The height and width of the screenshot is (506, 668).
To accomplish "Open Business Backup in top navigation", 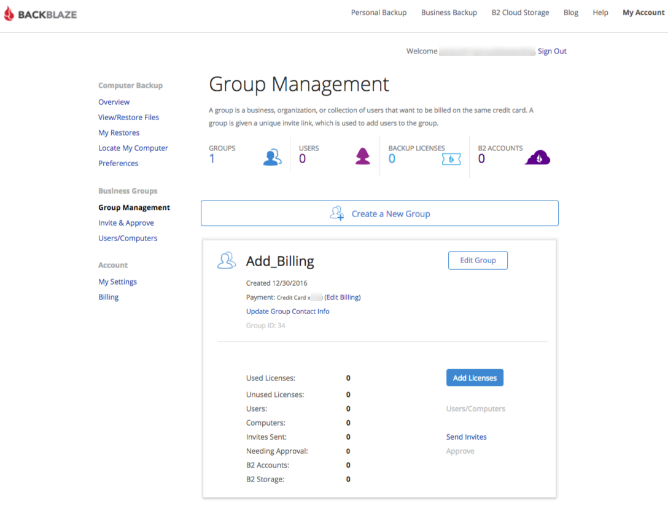I will (449, 13).
